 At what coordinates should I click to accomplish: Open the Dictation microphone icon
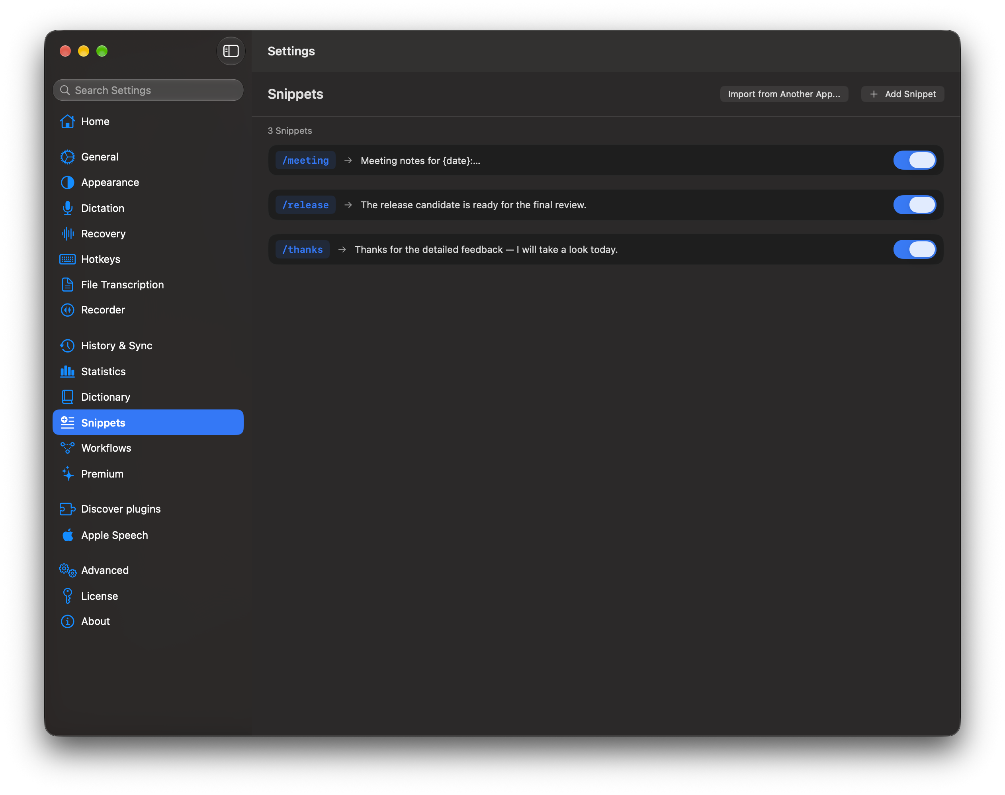67,208
